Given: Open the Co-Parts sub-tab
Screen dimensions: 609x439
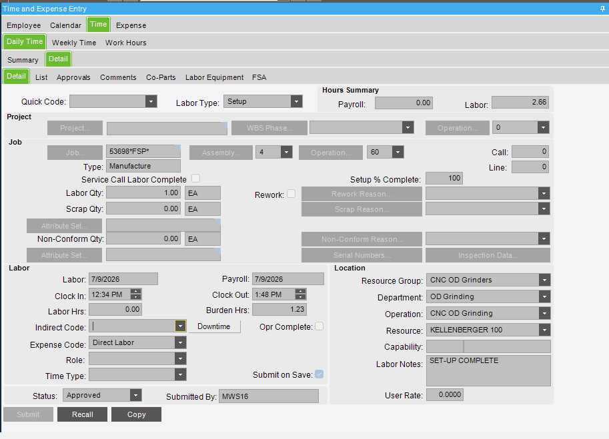Looking at the screenshot, I should [x=161, y=77].
